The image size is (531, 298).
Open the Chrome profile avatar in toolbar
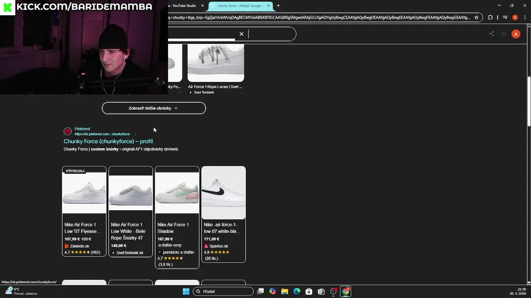tap(515, 17)
